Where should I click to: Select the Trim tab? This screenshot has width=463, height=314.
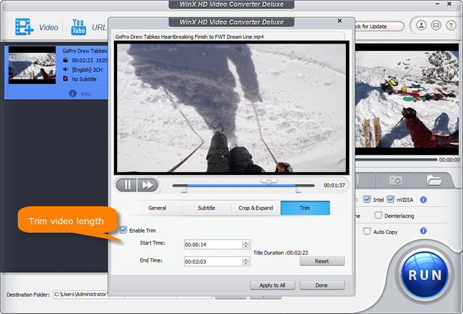(x=305, y=208)
